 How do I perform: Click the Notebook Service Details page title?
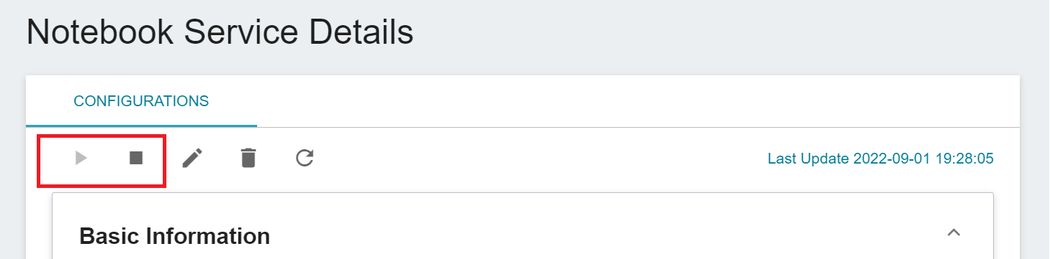220,33
